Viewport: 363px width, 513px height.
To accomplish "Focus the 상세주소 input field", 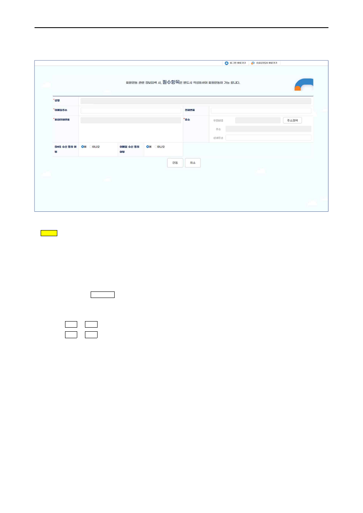I will pyautogui.click(x=268, y=138).
